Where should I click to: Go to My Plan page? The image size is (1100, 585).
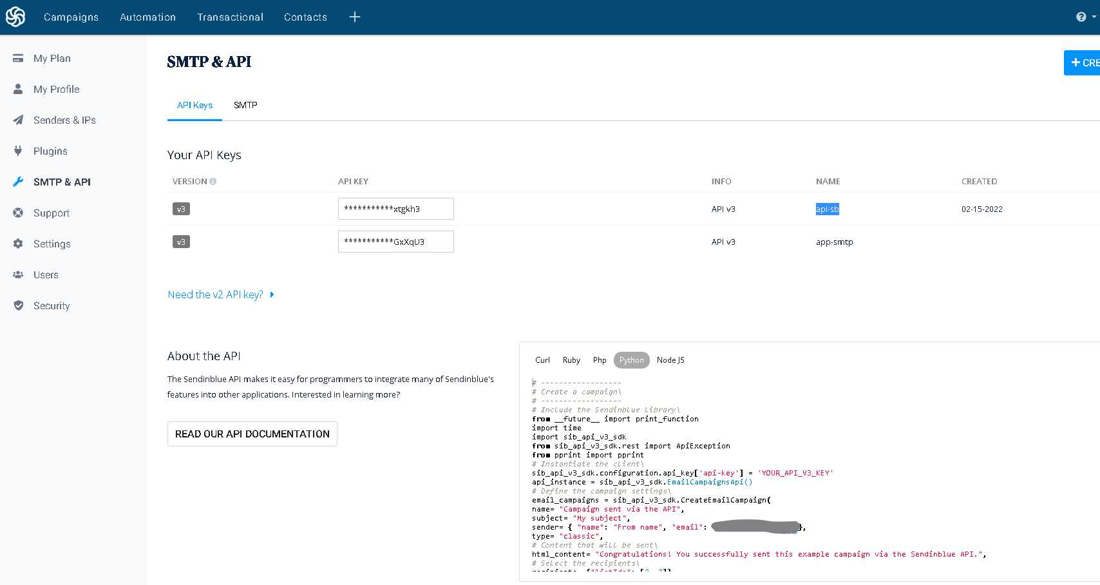(52, 58)
